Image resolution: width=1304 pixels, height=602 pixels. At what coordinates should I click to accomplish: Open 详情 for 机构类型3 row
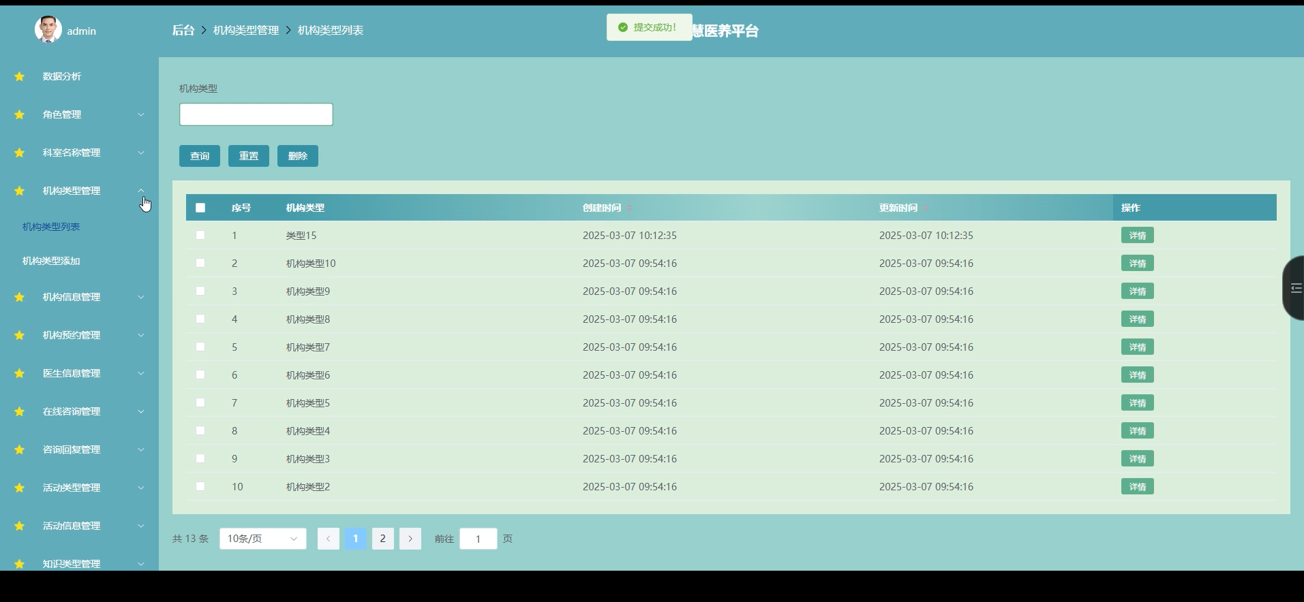(x=1137, y=458)
